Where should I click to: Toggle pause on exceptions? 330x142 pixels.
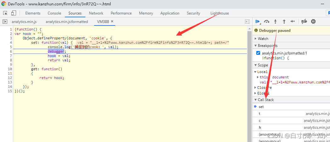click(313, 21)
